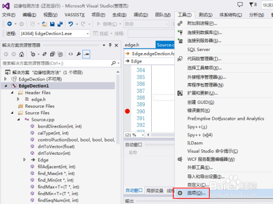Click the feedback speech bubble icon

click(240, 4)
